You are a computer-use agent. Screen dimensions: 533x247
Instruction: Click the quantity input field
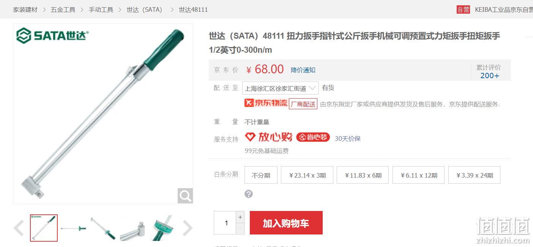[225, 223]
